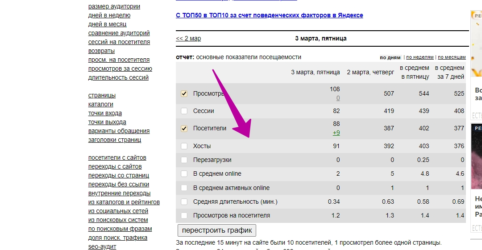Switch report view to по месяцам
Viewport: 482px width, 250px height.
click(x=452, y=57)
